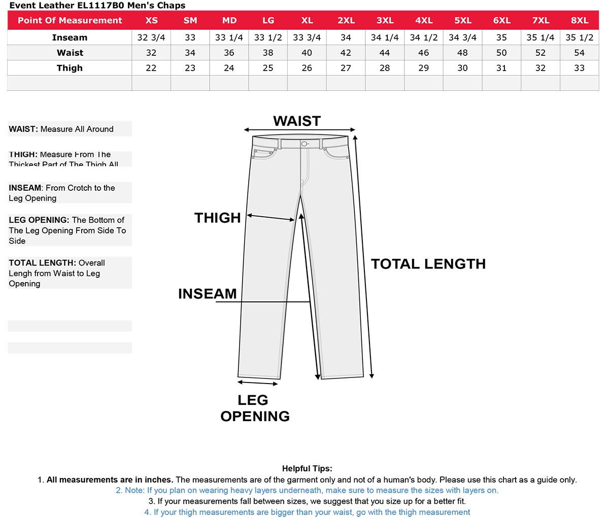Click the XS size column header
Screen dimensions: 609x518
point(151,20)
